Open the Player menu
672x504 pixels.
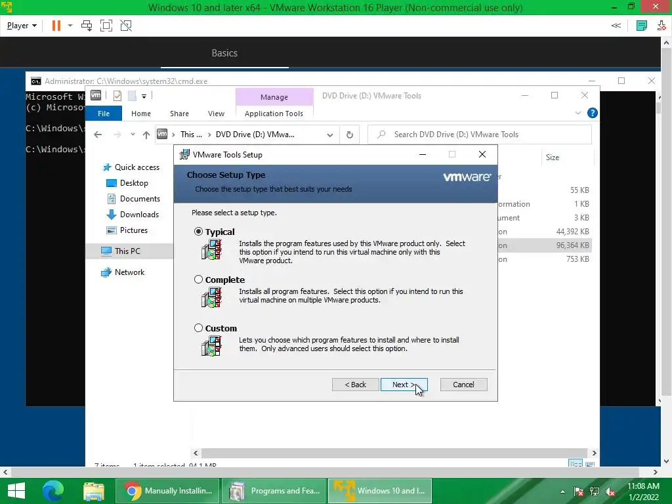coord(22,26)
